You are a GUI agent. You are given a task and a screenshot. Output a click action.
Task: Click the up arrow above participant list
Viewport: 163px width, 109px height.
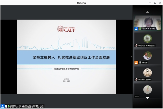point(147,12)
